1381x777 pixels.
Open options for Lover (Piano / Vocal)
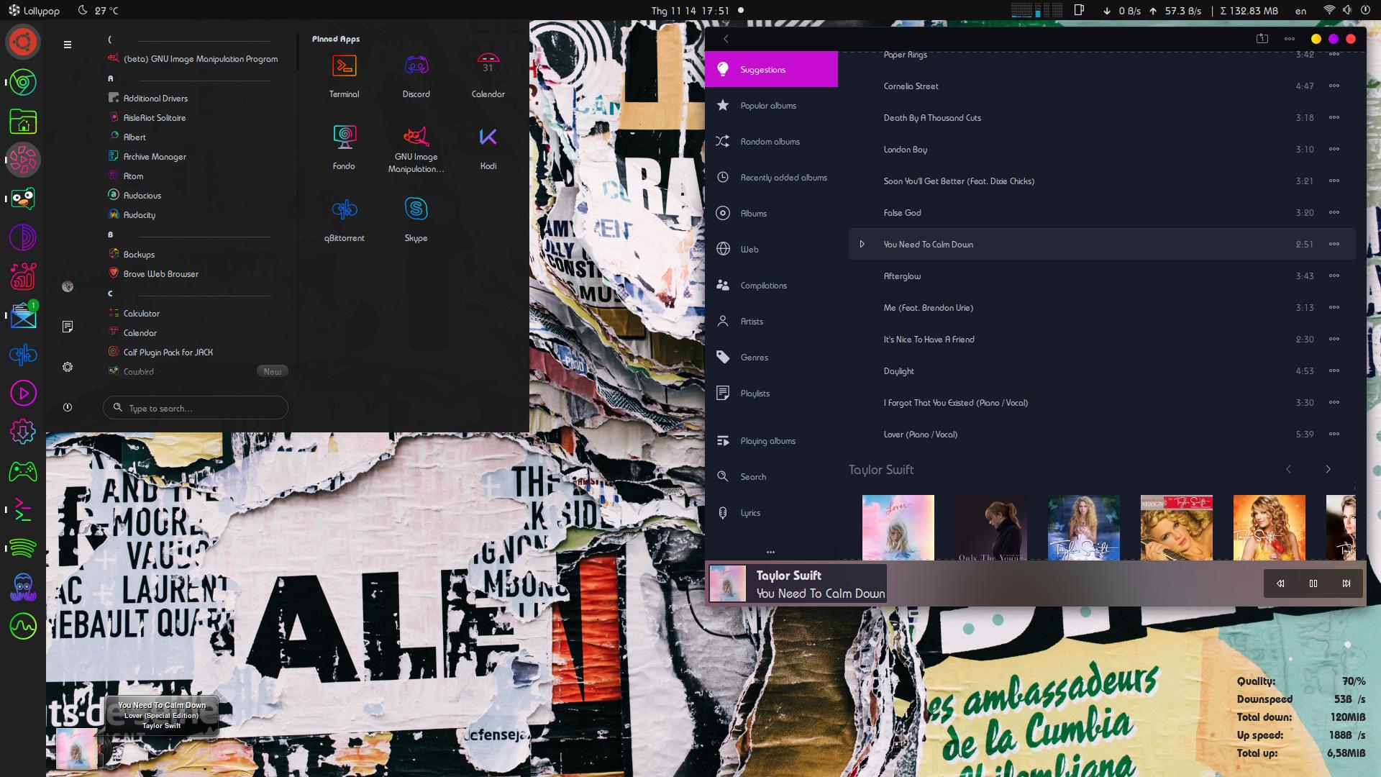[x=1334, y=435]
